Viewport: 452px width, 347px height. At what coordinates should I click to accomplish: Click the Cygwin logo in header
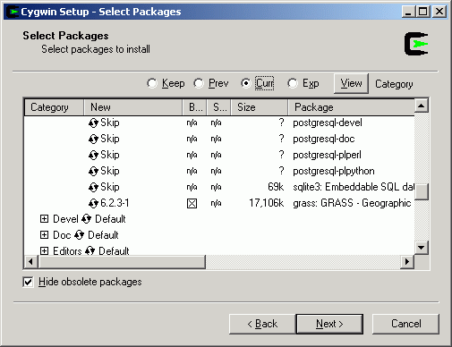[x=416, y=44]
